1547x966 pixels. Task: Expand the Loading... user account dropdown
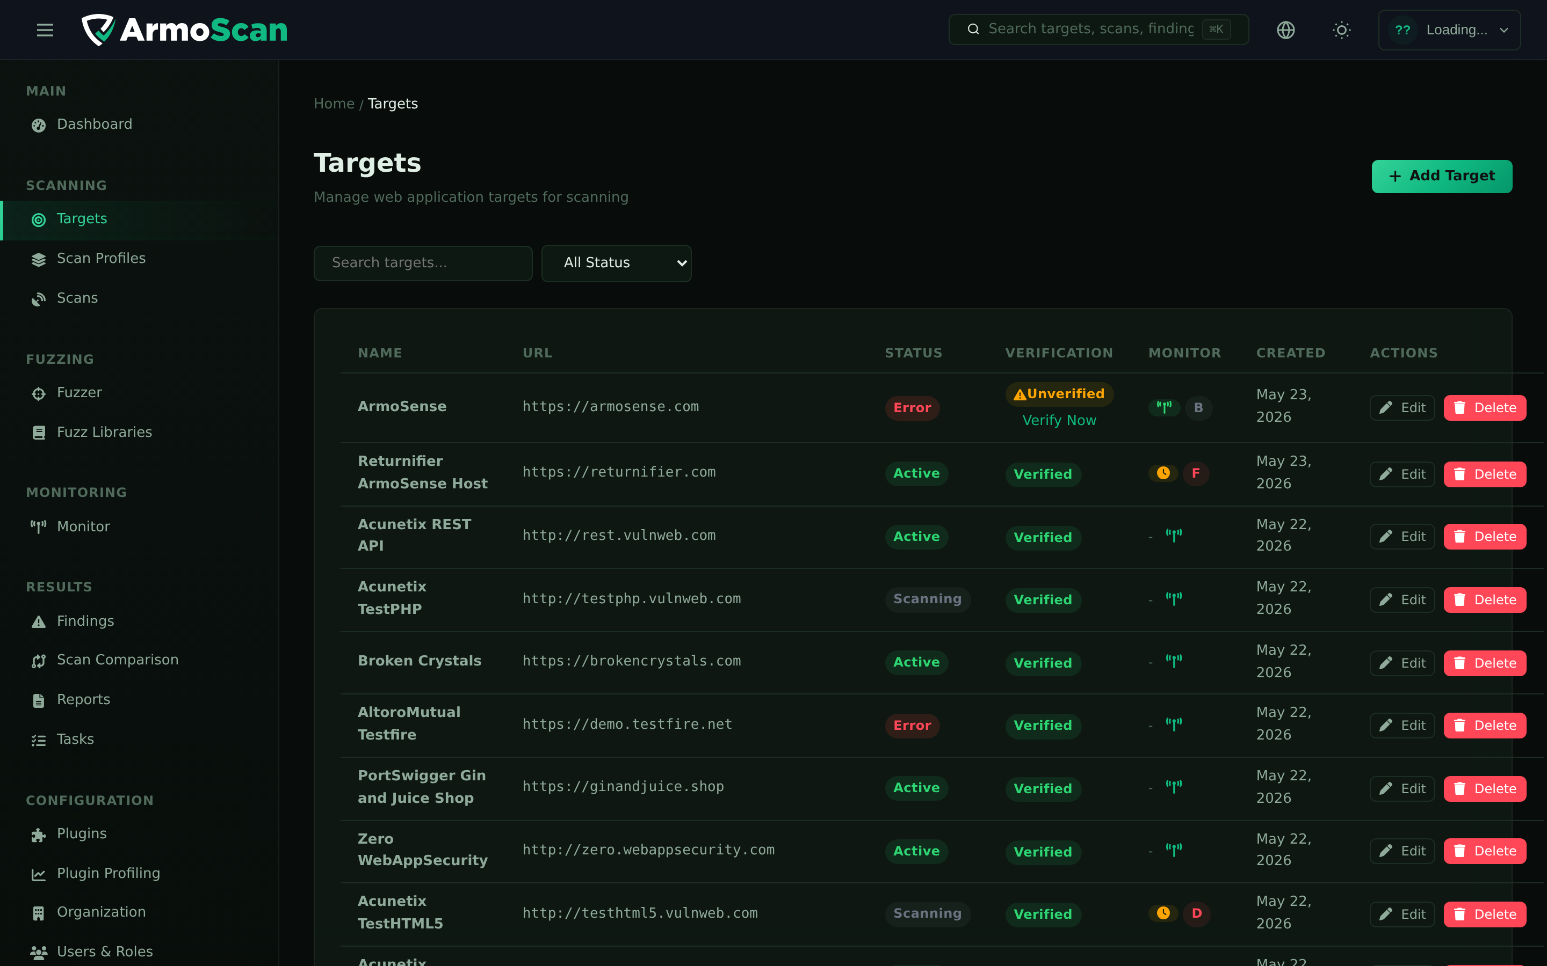pyautogui.click(x=1449, y=30)
